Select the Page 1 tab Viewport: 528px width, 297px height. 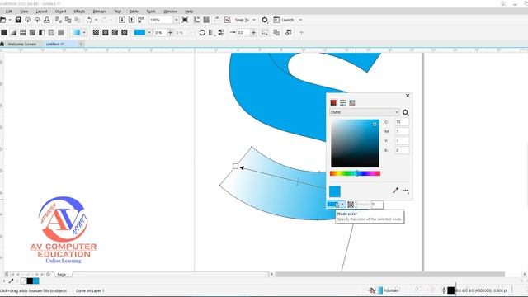click(x=63, y=275)
